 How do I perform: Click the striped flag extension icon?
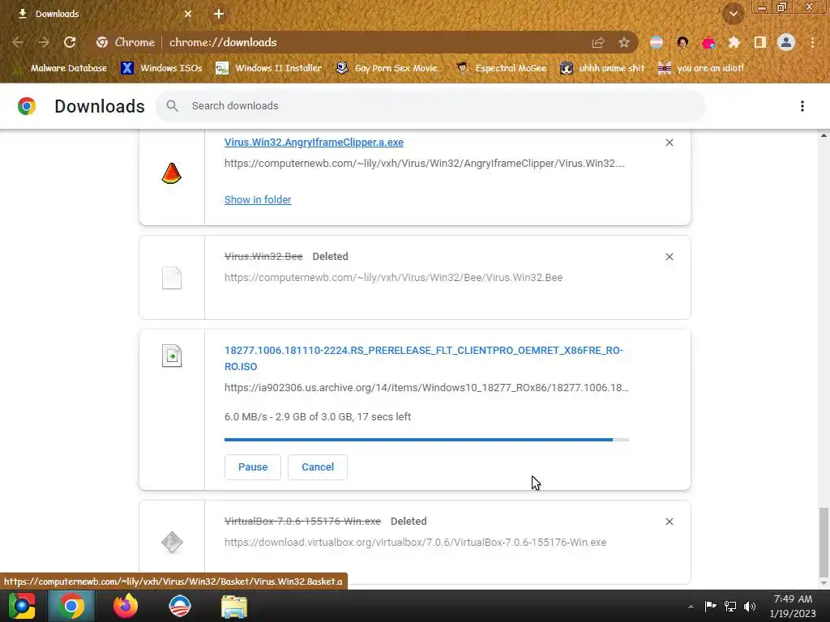(x=657, y=42)
